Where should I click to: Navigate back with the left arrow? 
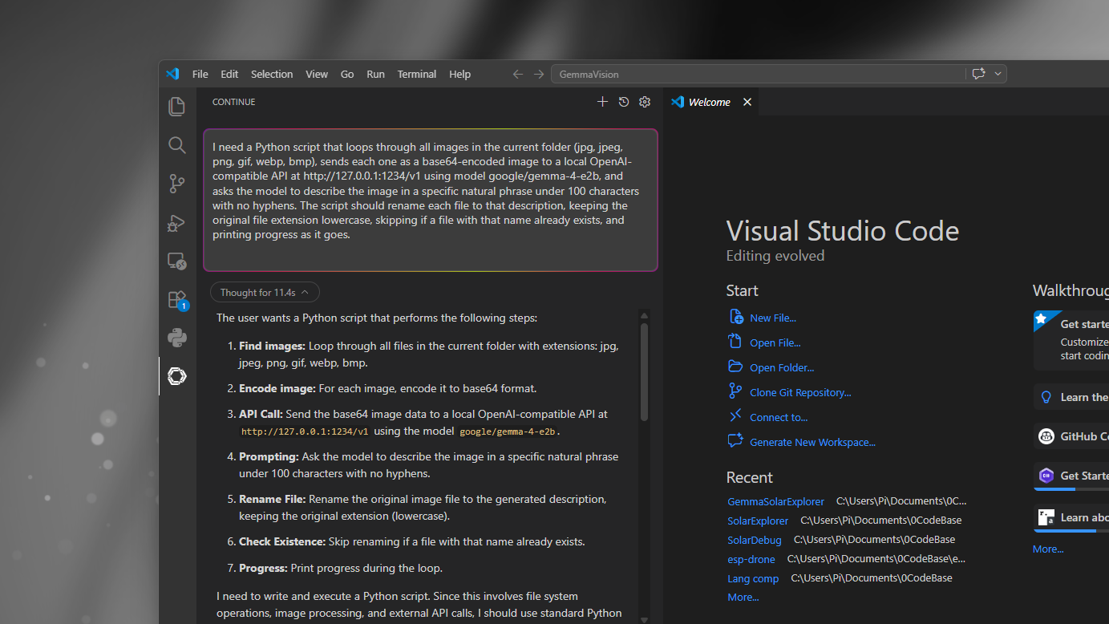[518, 74]
